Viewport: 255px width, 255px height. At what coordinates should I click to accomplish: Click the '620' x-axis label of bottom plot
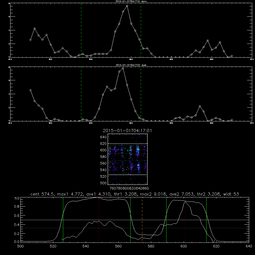[216, 246]
